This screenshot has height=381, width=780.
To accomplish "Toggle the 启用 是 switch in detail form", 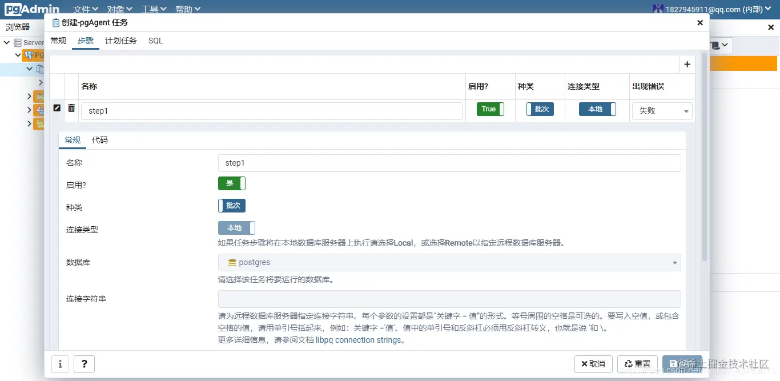I will 232,183.
